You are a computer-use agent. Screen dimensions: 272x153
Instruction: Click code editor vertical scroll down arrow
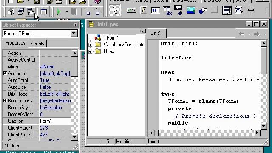coord(263,126)
